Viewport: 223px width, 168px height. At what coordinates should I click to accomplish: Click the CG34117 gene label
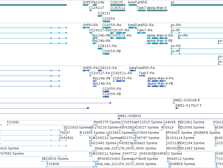tap(96, 8)
